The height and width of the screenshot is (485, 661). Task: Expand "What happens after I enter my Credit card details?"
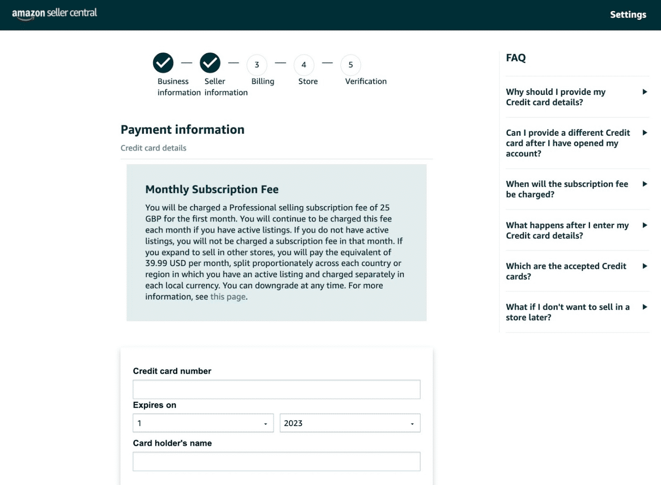point(577,230)
